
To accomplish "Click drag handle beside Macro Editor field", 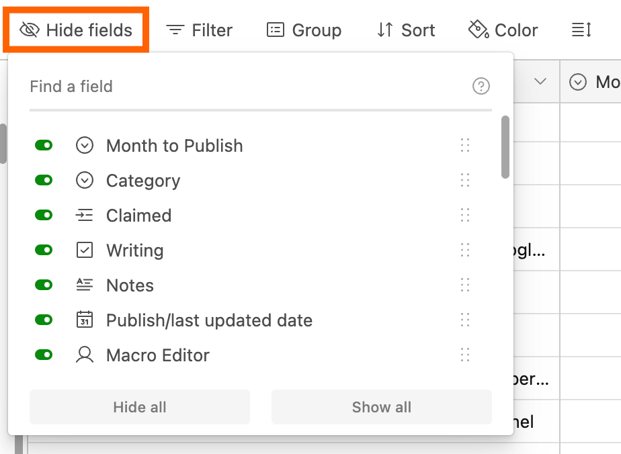I will (464, 355).
